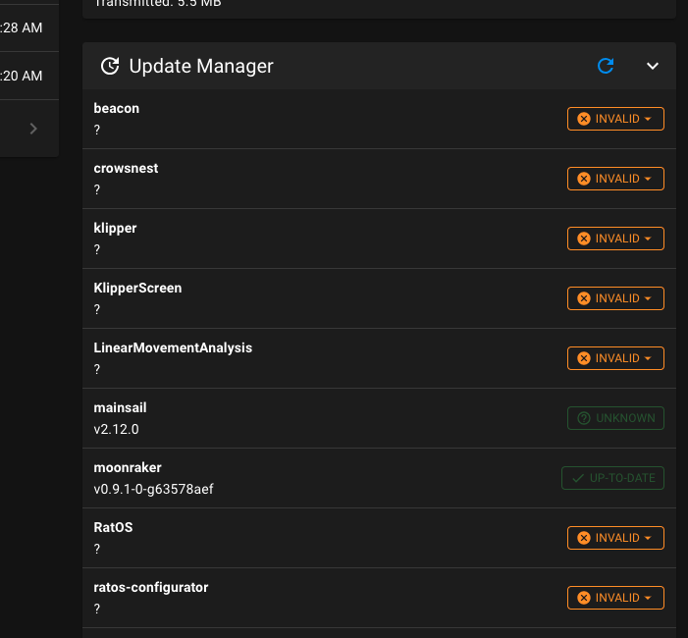Screen dimensions: 688x638
Task: Click the moonraker UP-TO-DATE button
Action: coord(613,478)
